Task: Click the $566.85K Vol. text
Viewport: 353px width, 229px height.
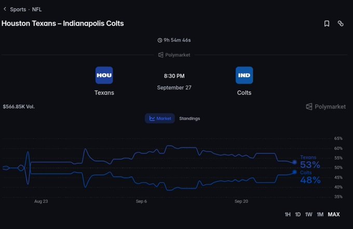Action: click(19, 107)
